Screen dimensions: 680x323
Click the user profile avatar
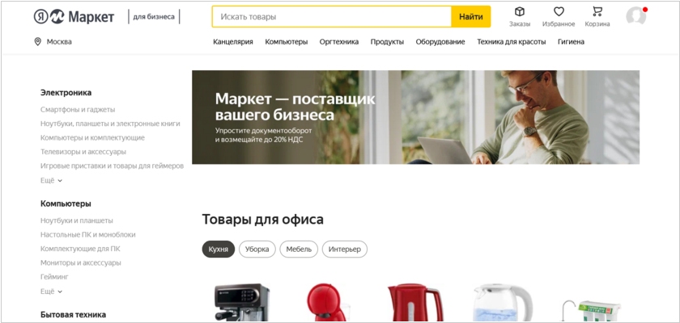click(x=635, y=16)
